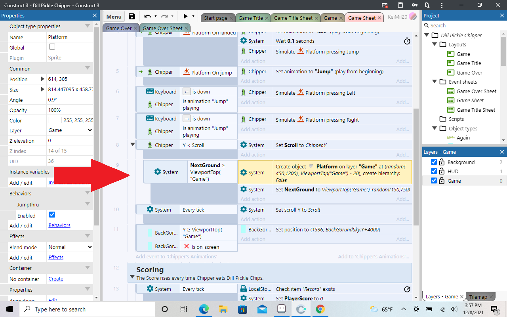507x317 pixels.
Task: Select Game Over Sheet in Project tree
Action: tap(477, 91)
